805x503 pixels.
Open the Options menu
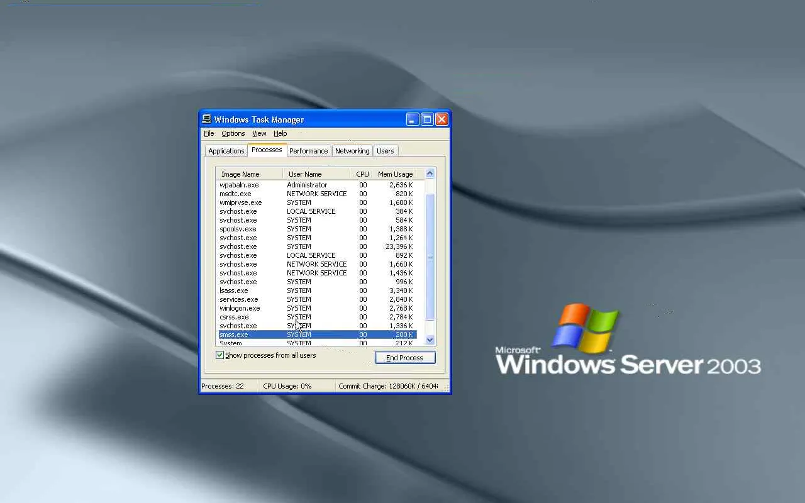pyautogui.click(x=233, y=133)
